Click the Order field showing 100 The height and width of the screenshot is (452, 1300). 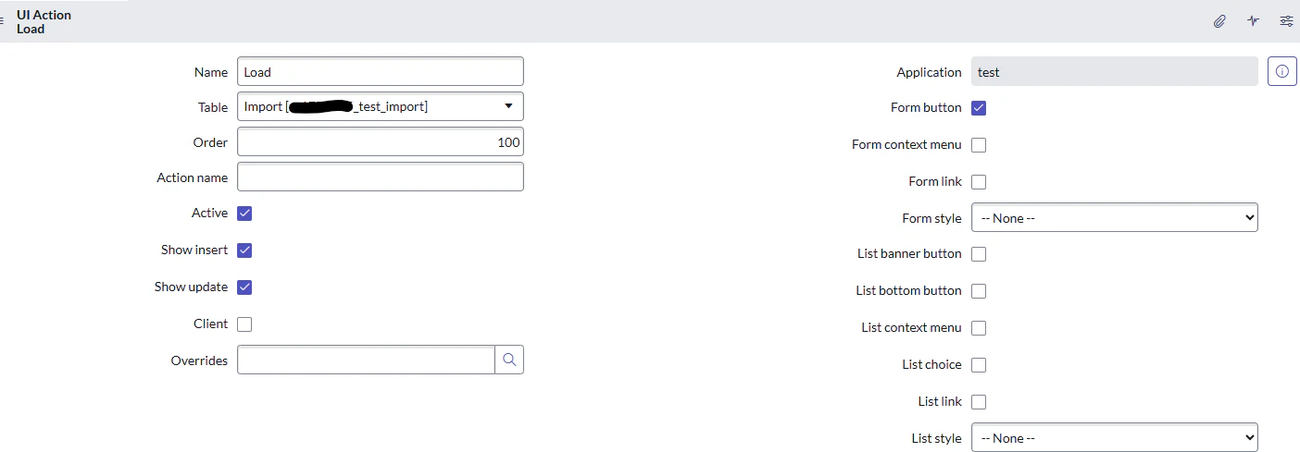point(381,141)
